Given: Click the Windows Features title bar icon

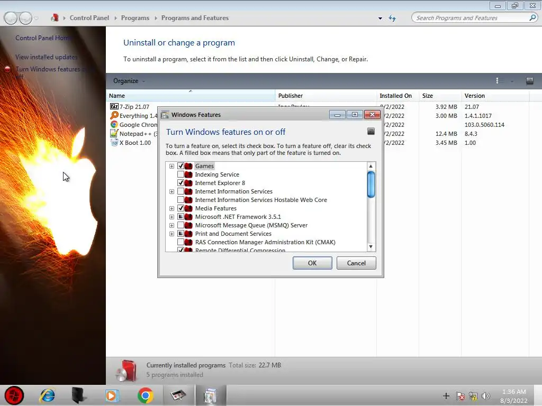Looking at the screenshot, I should (165, 115).
